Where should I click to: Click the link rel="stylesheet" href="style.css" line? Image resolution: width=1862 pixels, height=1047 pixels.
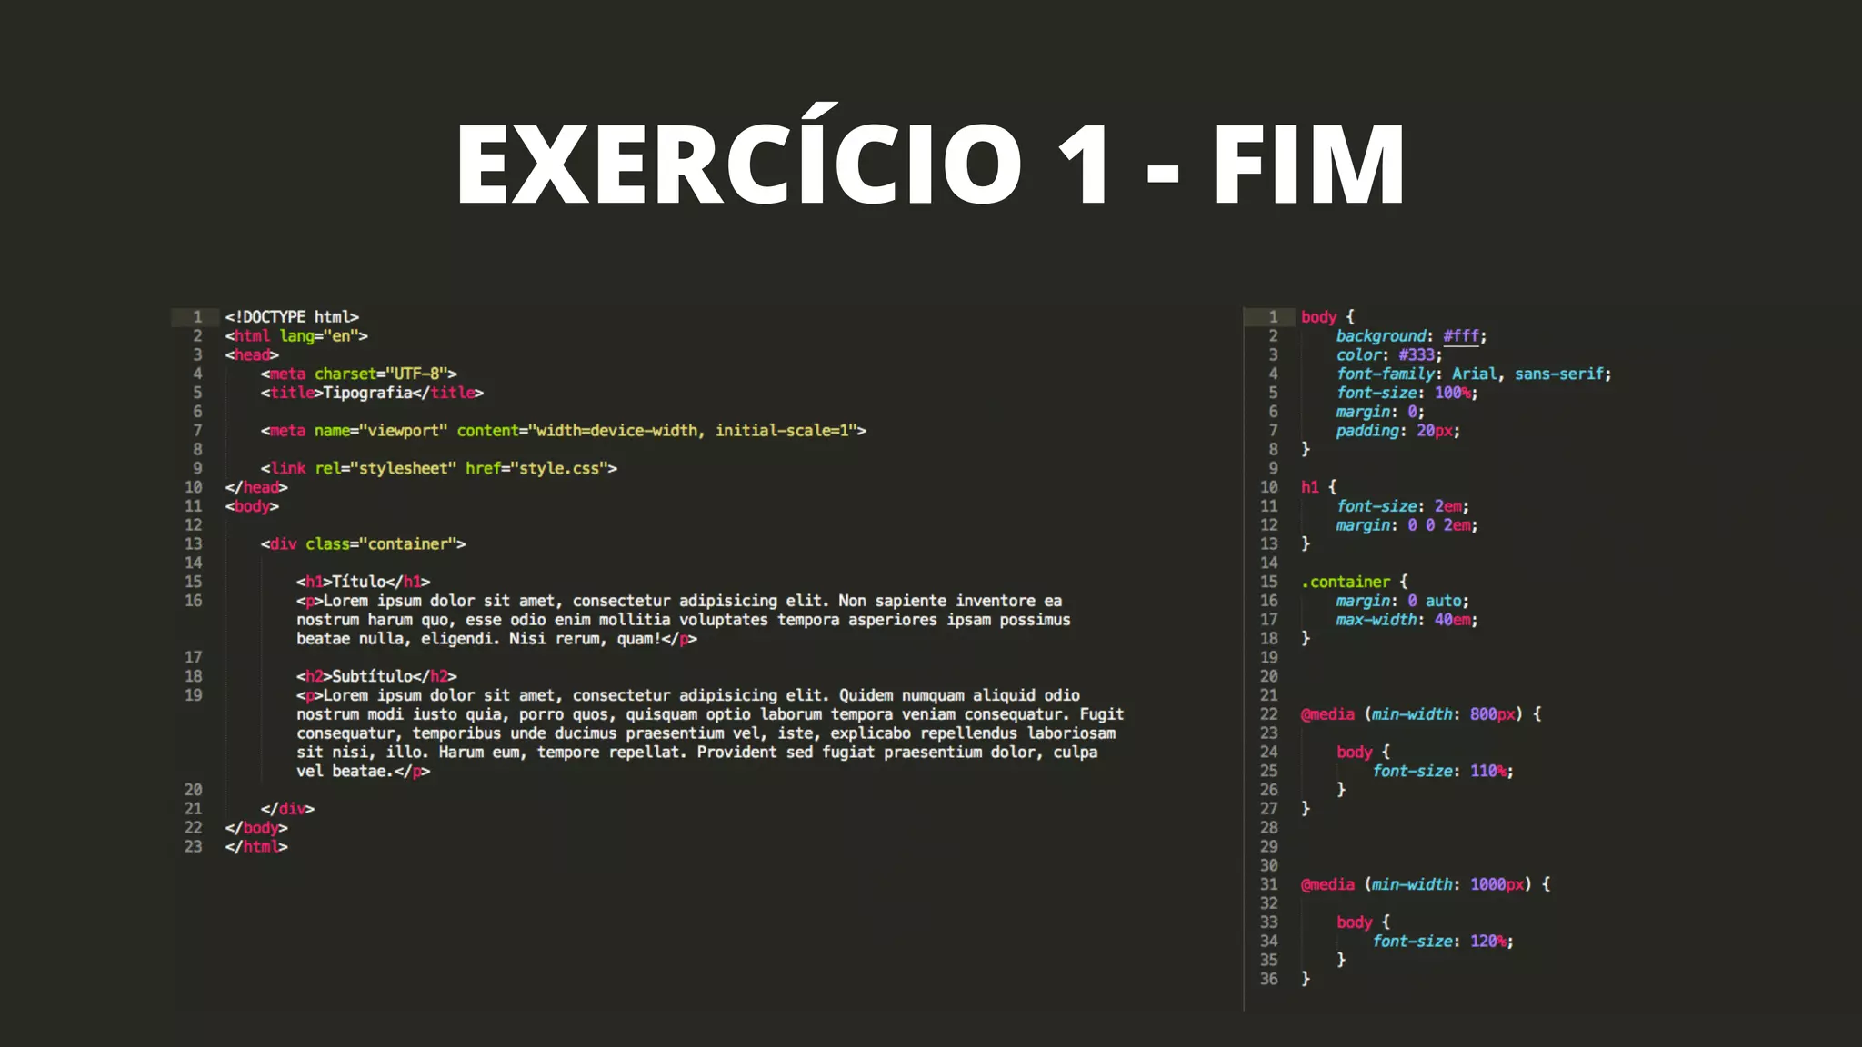click(x=439, y=468)
